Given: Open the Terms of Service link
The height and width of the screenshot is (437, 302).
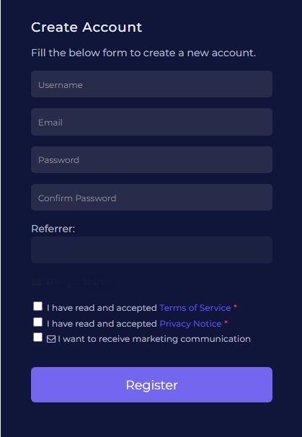Looking at the screenshot, I should [195, 308].
